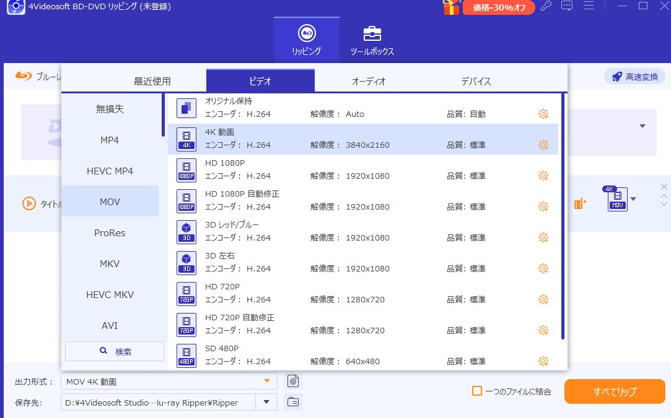The image size is (671, 418).
Task: Toggle 高速変換 fast conversion
Action: (x=634, y=77)
